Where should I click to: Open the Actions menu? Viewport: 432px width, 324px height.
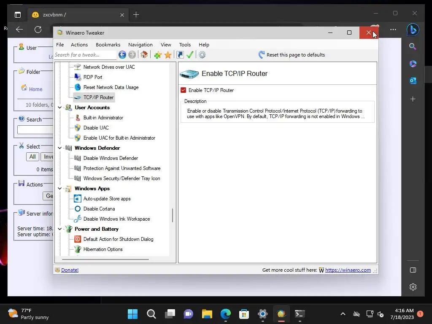79,45
